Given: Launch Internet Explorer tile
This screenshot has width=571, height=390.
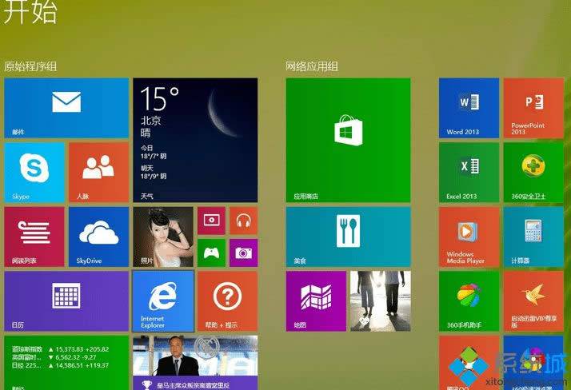Looking at the screenshot, I should pos(163,300).
